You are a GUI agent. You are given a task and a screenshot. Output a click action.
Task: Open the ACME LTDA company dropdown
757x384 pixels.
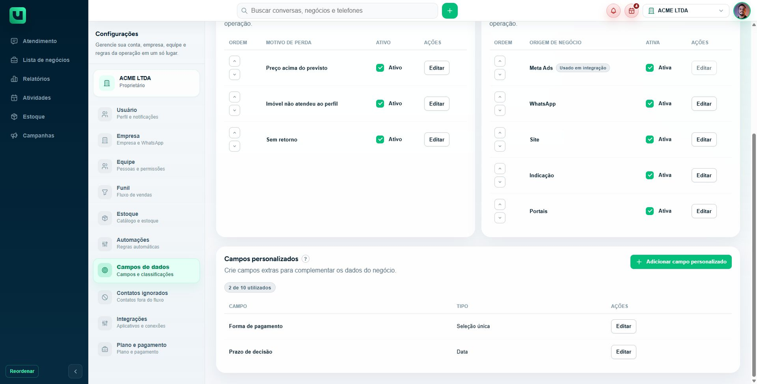click(x=686, y=11)
